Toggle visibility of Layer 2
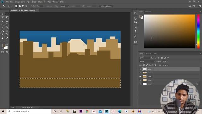This screenshot has width=202, height=114. click(x=140, y=77)
